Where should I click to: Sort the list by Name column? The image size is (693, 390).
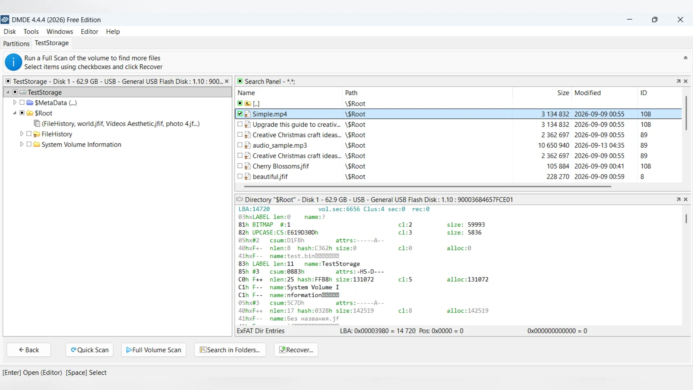pos(288,93)
